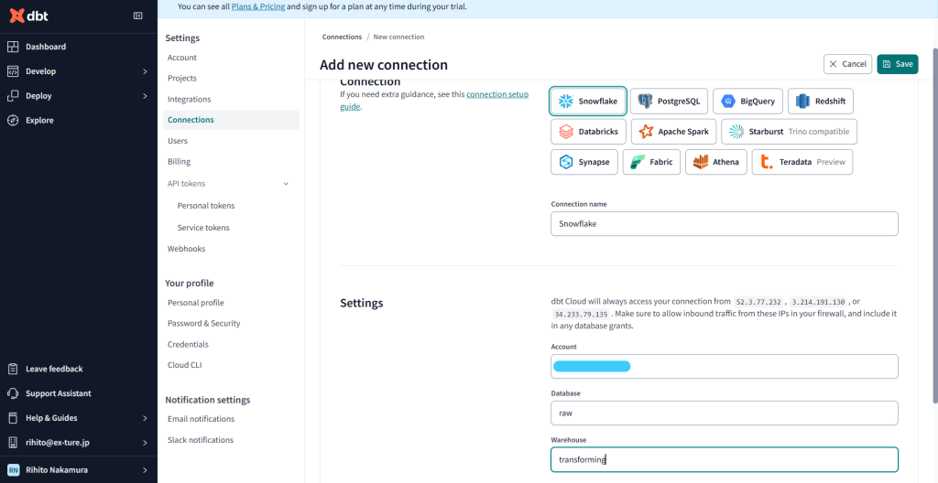Screen dimensions: 938x483
Task: Expand the Rihito Nakamura user chevron
Action: tap(145, 470)
